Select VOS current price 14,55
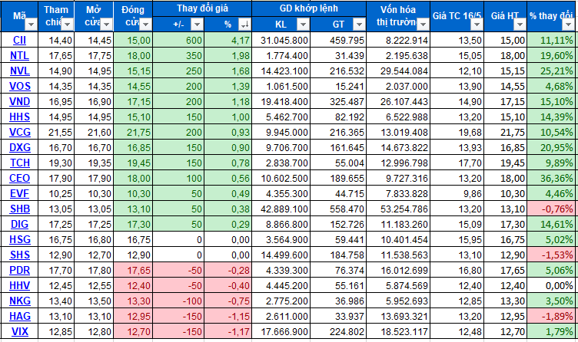 pyautogui.click(x=506, y=86)
